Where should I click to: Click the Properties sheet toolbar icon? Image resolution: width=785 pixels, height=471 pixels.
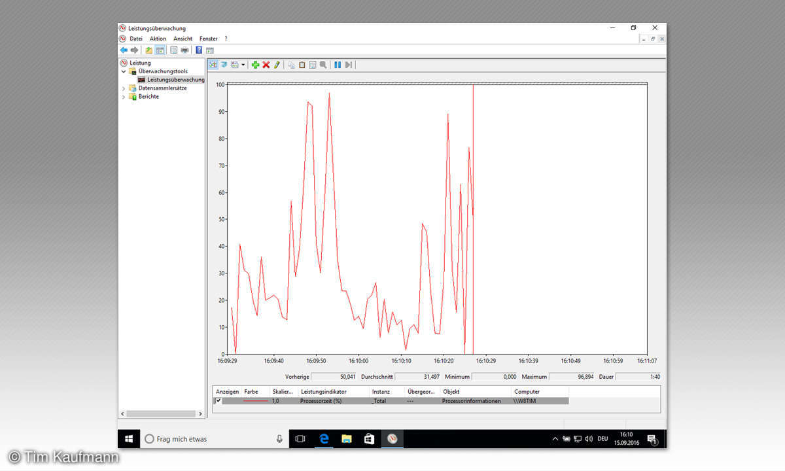(x=174, y=50)
